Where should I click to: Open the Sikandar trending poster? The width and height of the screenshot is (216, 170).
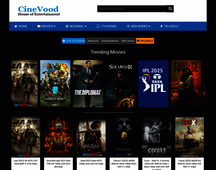pyautogui.click(x=121, y=84)
